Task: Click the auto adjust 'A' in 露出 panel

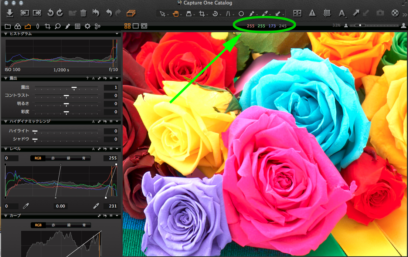Action: [93, 78]
